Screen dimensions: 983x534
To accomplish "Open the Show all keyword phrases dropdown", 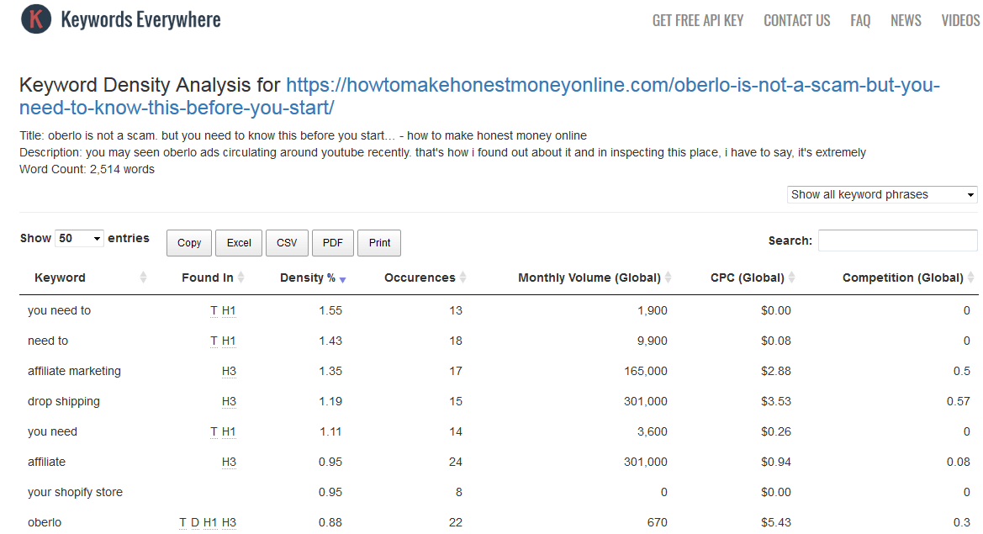I will pyautogui.click(x=883, y=195).
